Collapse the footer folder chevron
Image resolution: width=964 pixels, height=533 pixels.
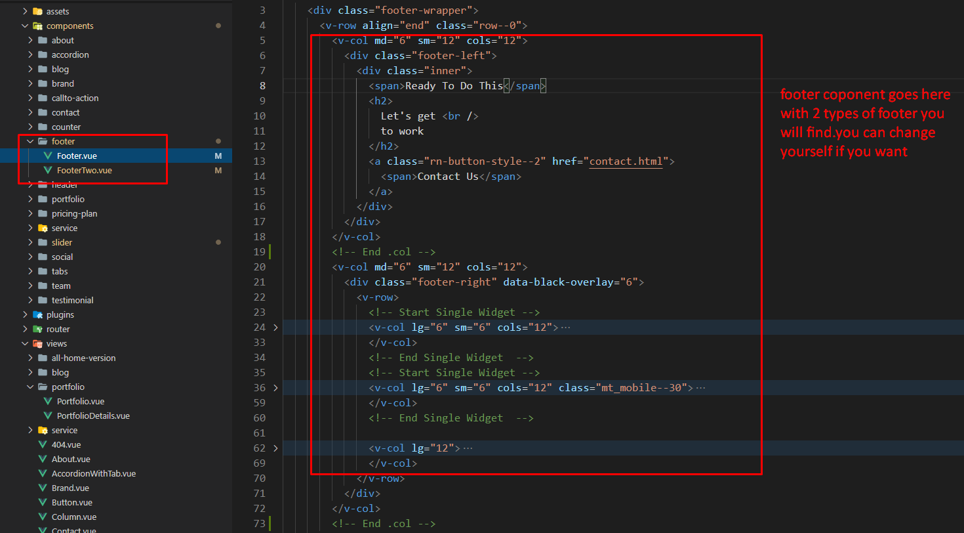31,141
